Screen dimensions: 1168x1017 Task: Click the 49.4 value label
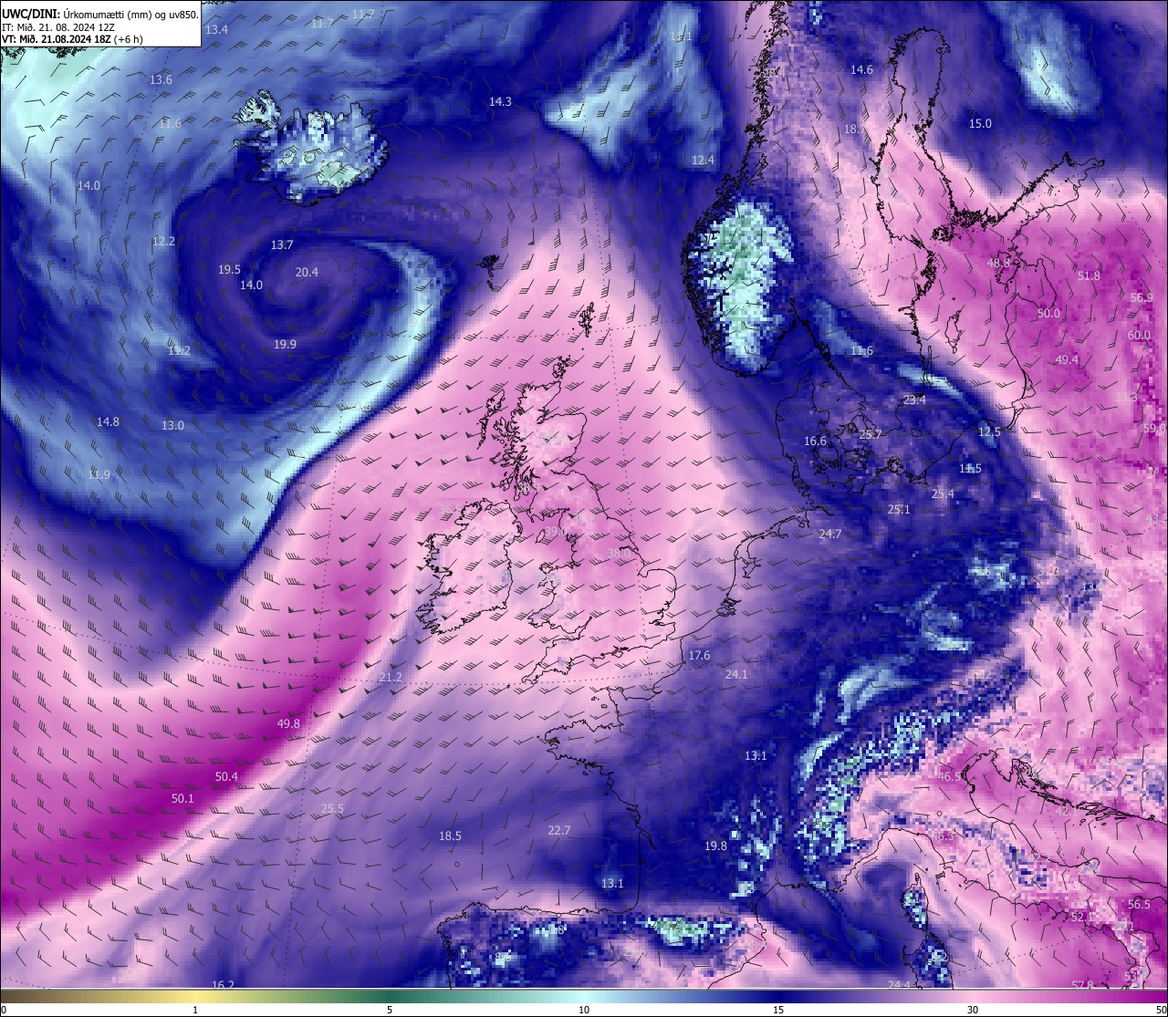[x=1066, y=359]
